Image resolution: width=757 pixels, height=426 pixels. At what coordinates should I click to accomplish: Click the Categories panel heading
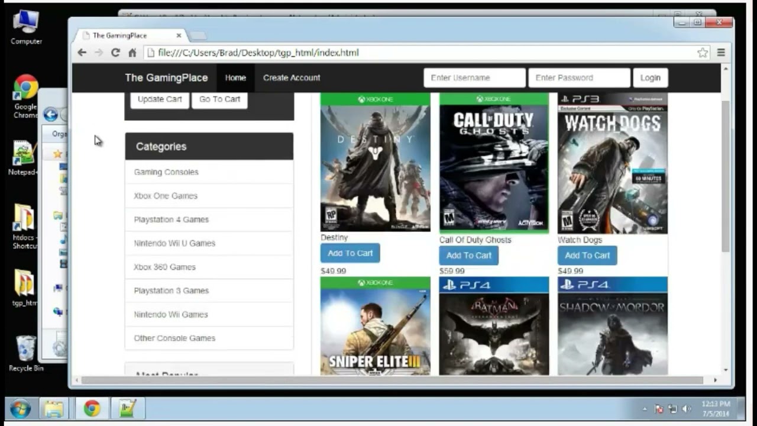(x=209, y=146)
